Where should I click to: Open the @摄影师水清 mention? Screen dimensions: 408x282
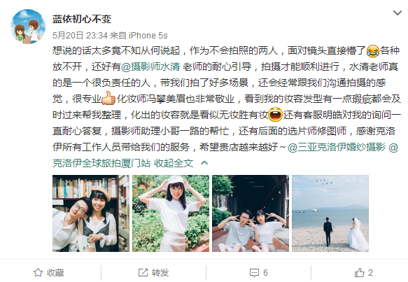(x=150, y=67)
